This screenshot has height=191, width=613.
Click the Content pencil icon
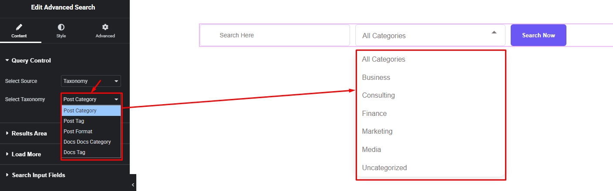pyautogui.click(x=19, y=27)
